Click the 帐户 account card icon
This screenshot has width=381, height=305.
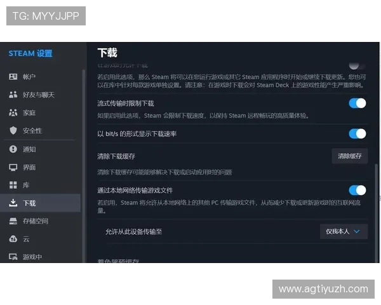click(x=13, y=77)
